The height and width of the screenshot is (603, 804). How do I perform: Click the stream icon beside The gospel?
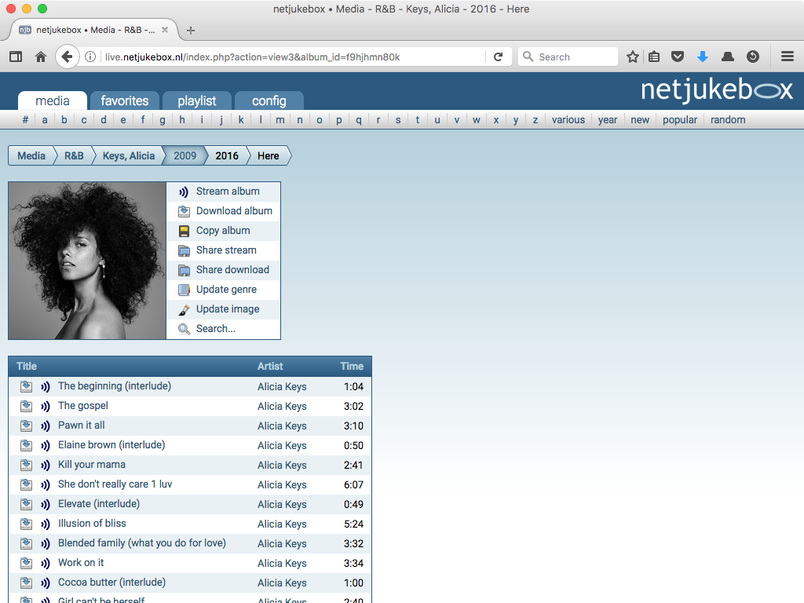(x=46, y=406)
